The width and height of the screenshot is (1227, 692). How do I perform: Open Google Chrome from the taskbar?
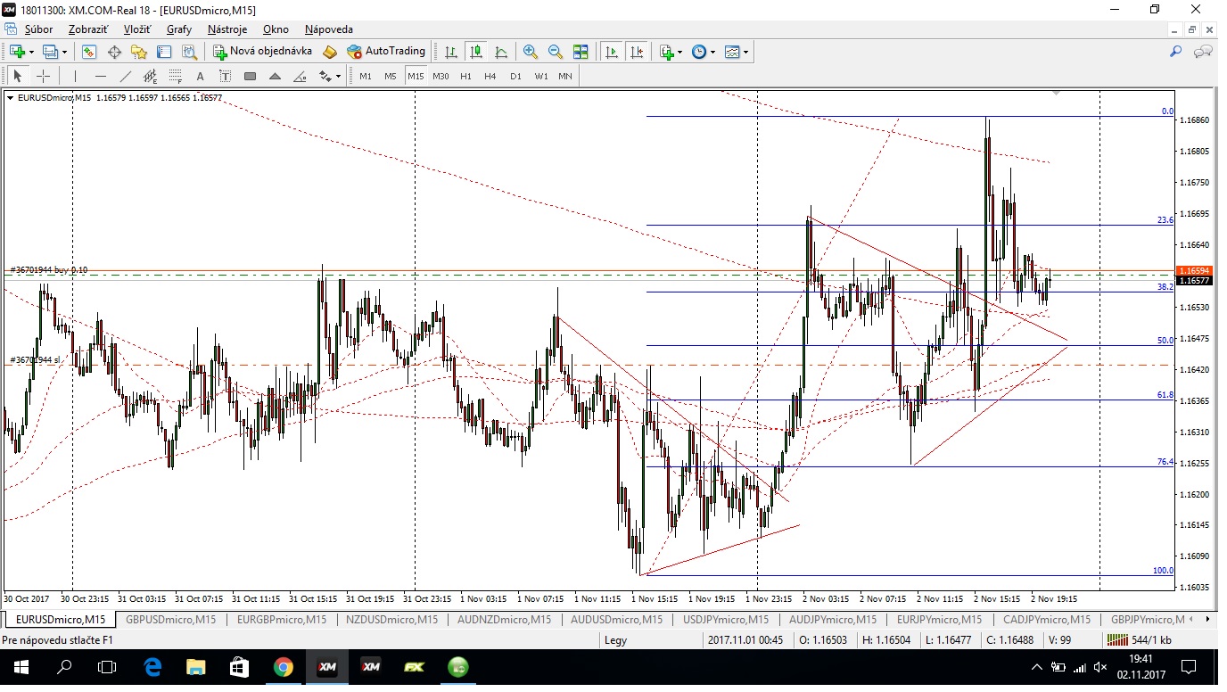point(283,667)
